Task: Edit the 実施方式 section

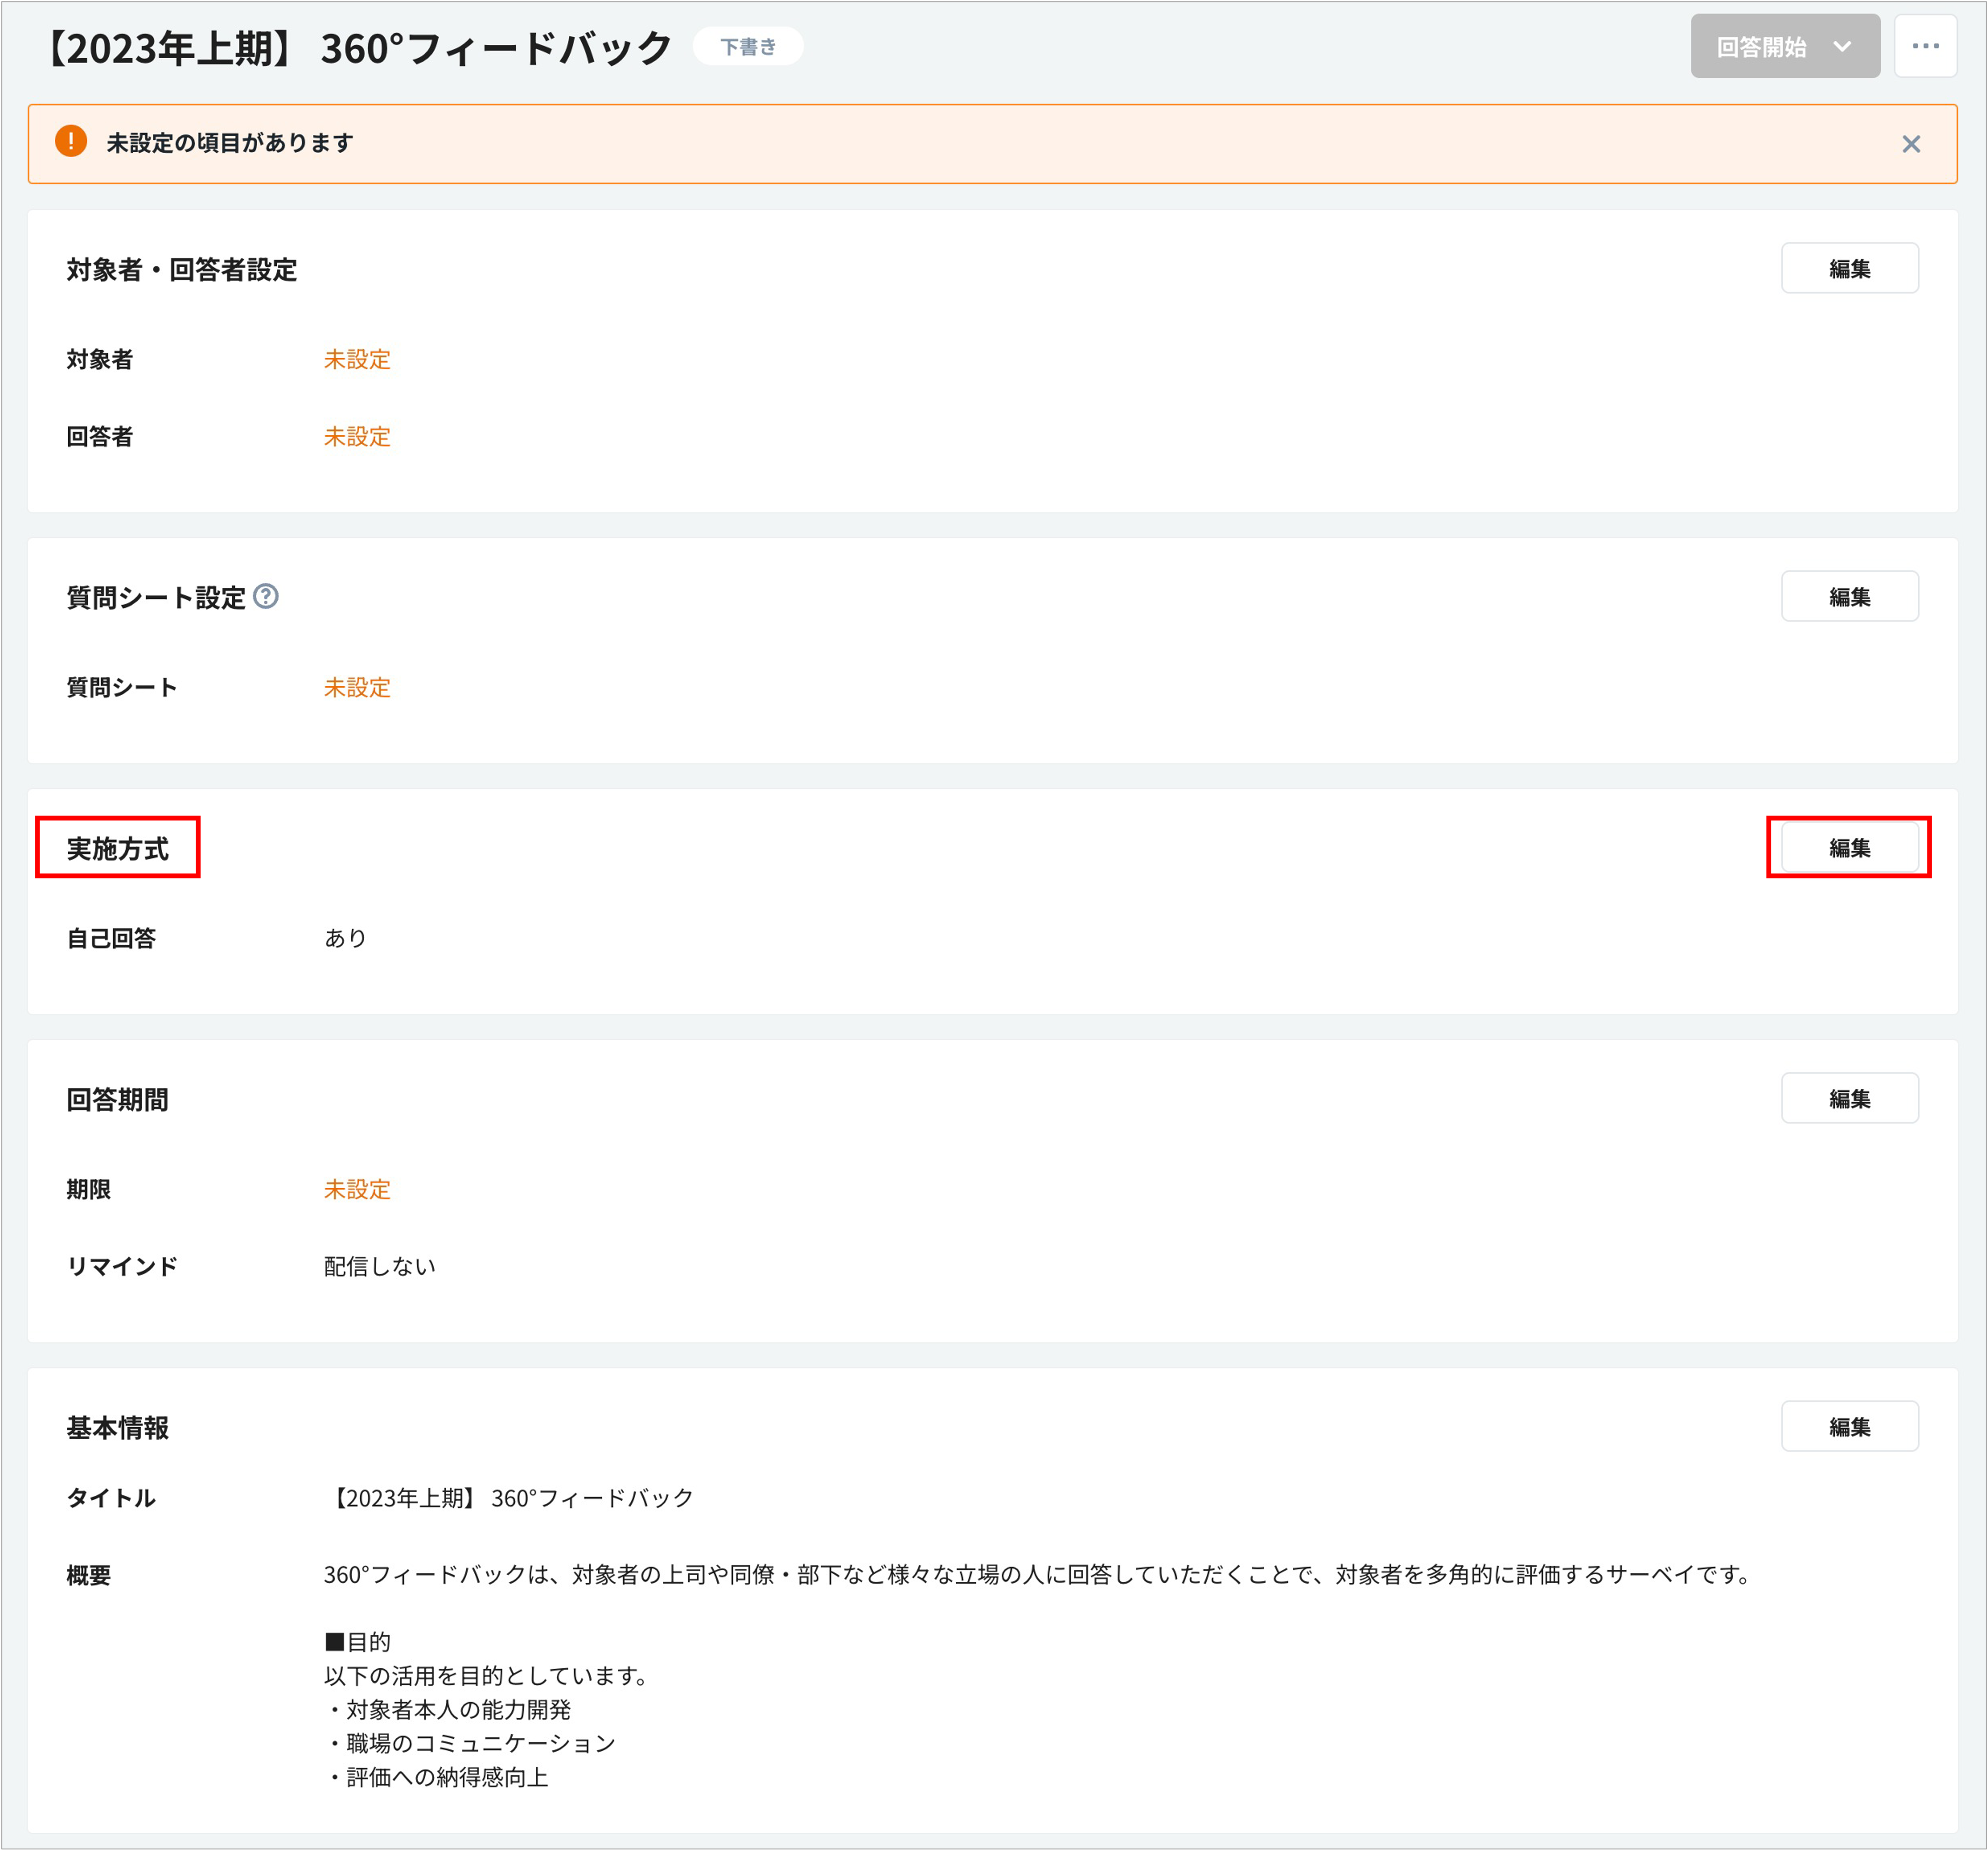Action: (1849, 847)
